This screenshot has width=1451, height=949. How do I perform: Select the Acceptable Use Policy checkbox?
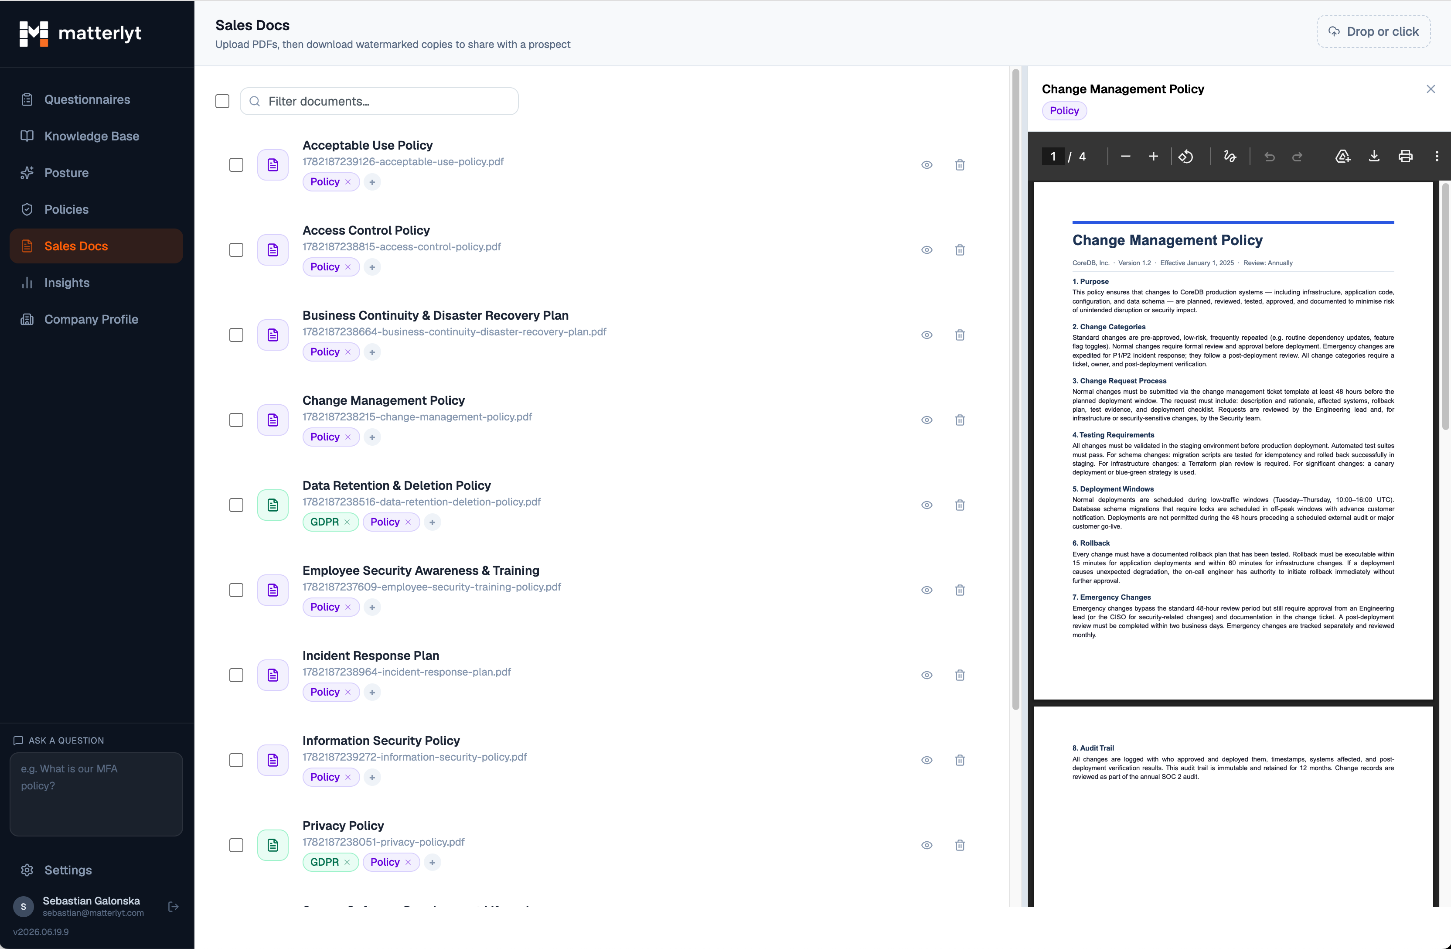click(x=236, y=165)
